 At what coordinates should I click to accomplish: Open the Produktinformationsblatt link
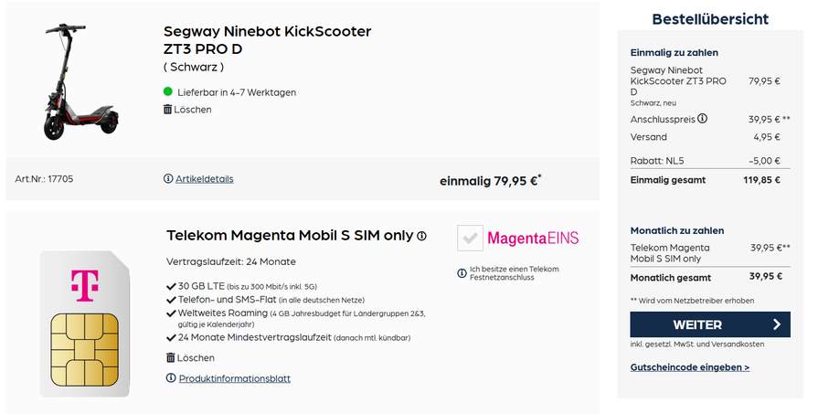[235, 378]
